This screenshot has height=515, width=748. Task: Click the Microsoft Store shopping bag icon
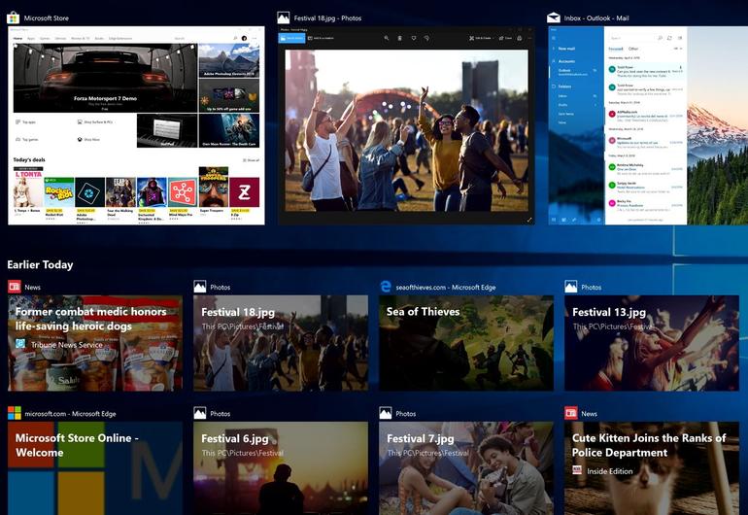tap(13, 17)
